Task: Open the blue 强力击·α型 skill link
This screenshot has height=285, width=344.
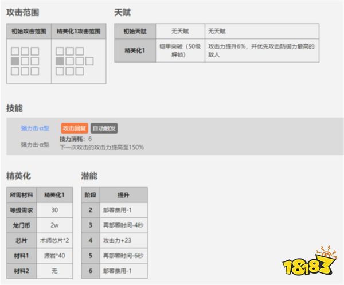Action: click(35, 128)
